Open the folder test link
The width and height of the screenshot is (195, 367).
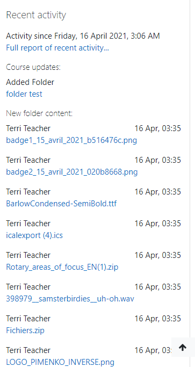click(x=24, y=94)
